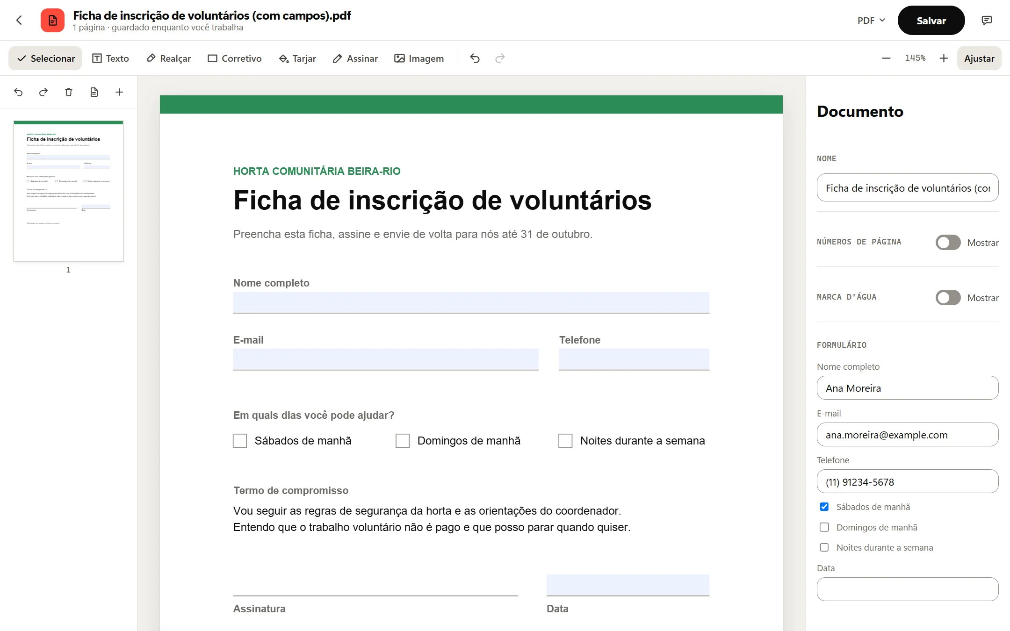This screenshot has width=1010, height=631.
Task: Redo in the page thumbnail panel
Action: 43,92
